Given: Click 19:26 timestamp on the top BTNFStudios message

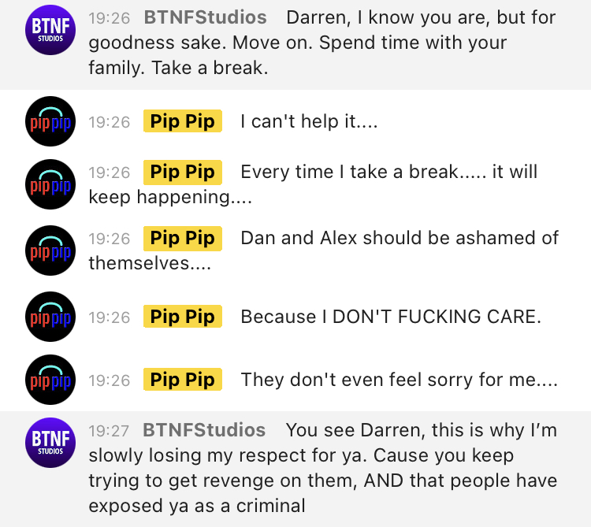Looking at the screenshot, I should [x=110, y=18].
